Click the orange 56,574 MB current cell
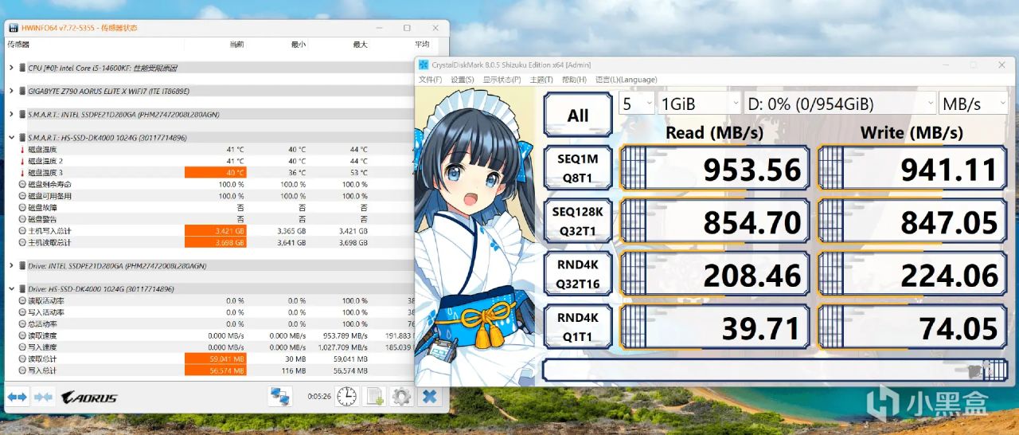The image size is (1019, 435). 215,370
